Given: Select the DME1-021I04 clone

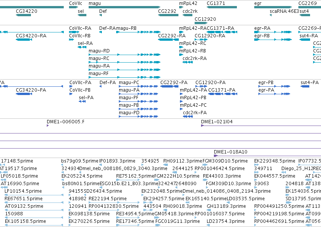Looking at the screenshot, I should (261, 126).
